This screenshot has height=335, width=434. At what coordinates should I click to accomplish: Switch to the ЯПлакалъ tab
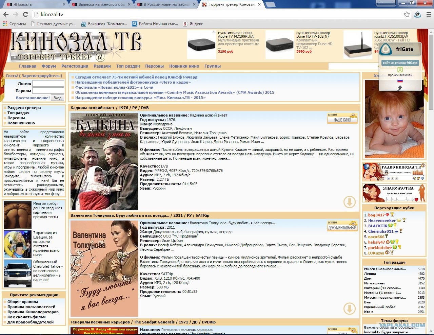pyautogui.click(x=35, y=4)
